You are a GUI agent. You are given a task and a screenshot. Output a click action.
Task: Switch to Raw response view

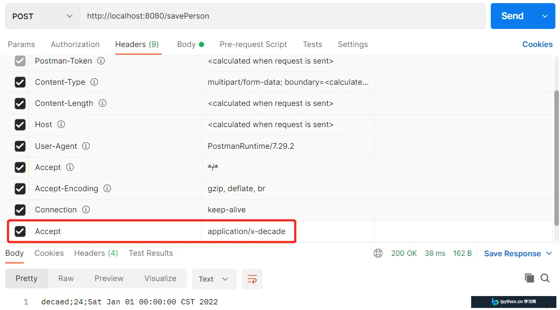click(x=66, y=278)
